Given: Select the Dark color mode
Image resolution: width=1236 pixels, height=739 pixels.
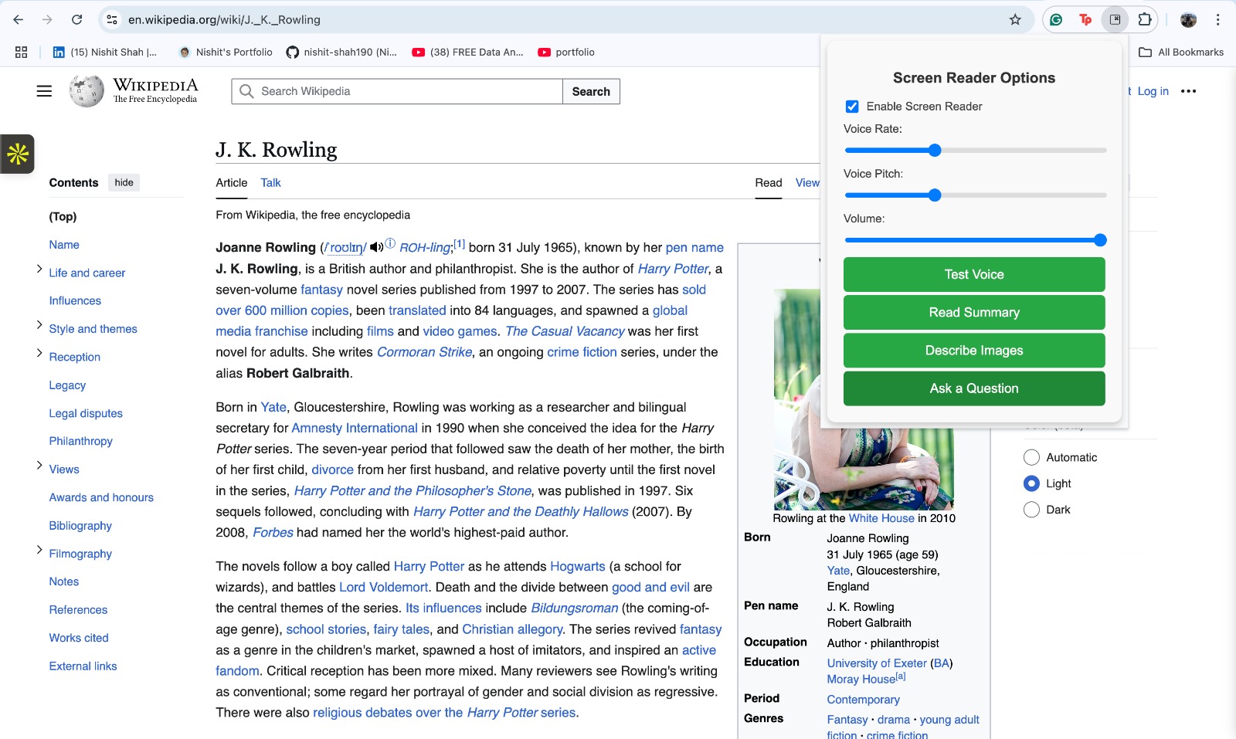Looking at the screenshot, I should [x=1031, y=510].
